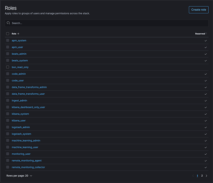Click the search magnifier icon
213x183 pixels.
(8, 23)
